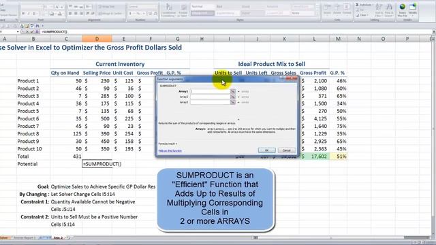This screenshot has height=245, width=436.
Task: Open the Number Format combo box
Action: click(142, 7)
